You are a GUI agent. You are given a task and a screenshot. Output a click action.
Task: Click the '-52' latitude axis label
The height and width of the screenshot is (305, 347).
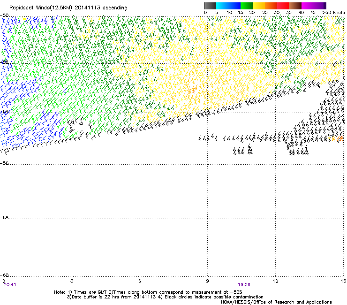pyautogui.click(x=4, y=62)
